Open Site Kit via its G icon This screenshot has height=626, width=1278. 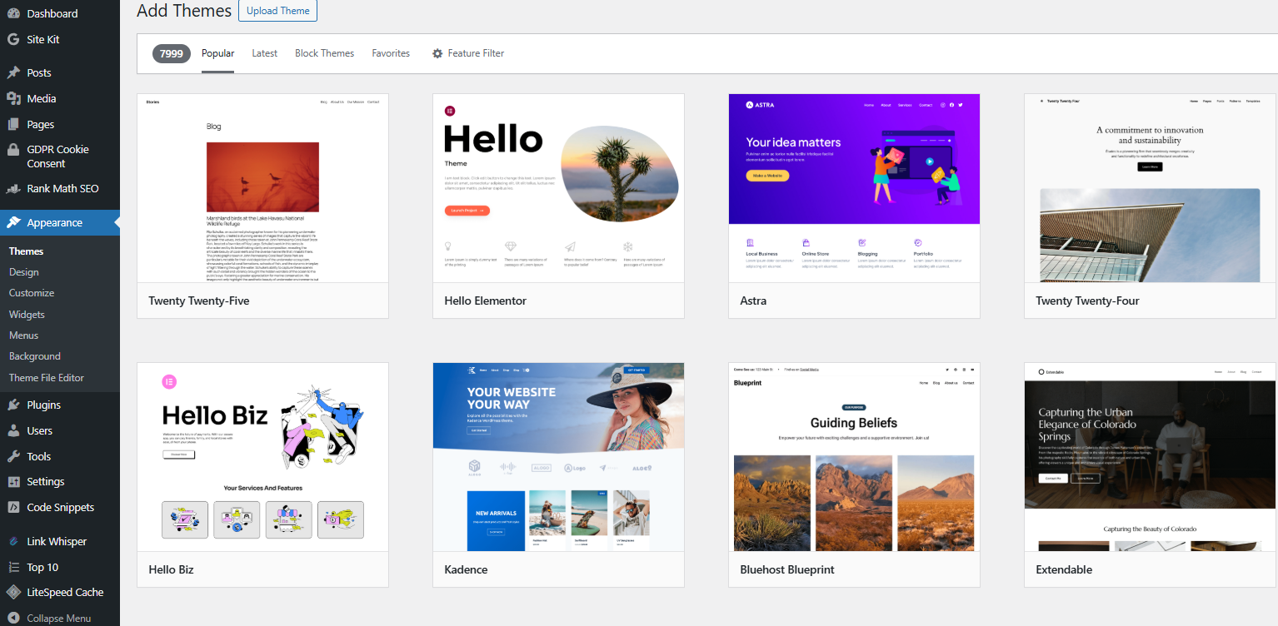pos(13,39)
